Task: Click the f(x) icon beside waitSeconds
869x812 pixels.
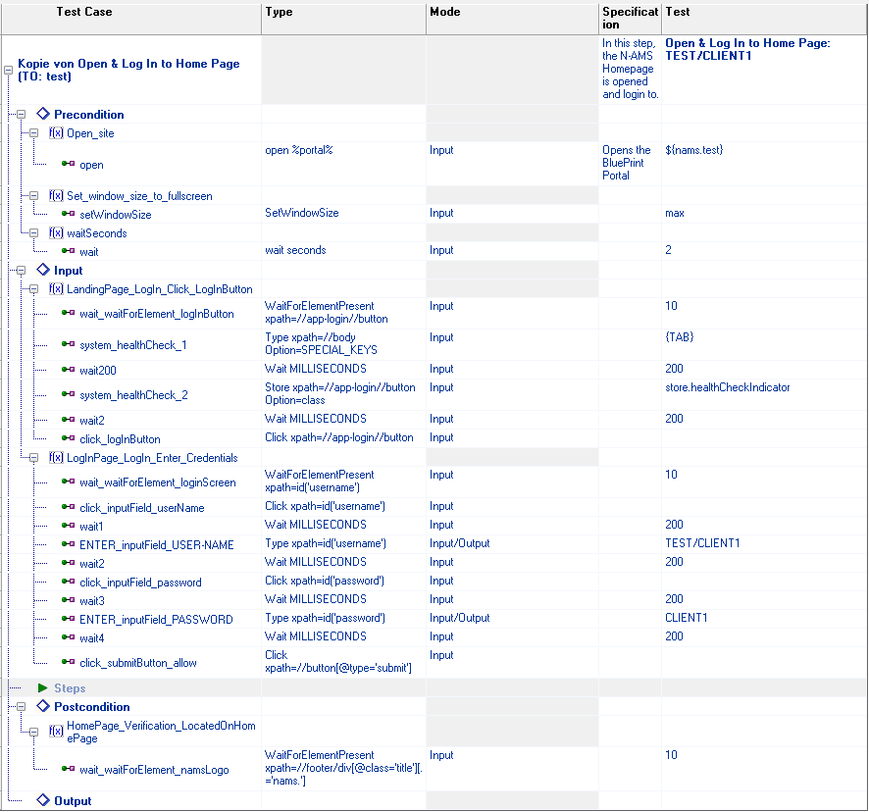Action: 56,232
